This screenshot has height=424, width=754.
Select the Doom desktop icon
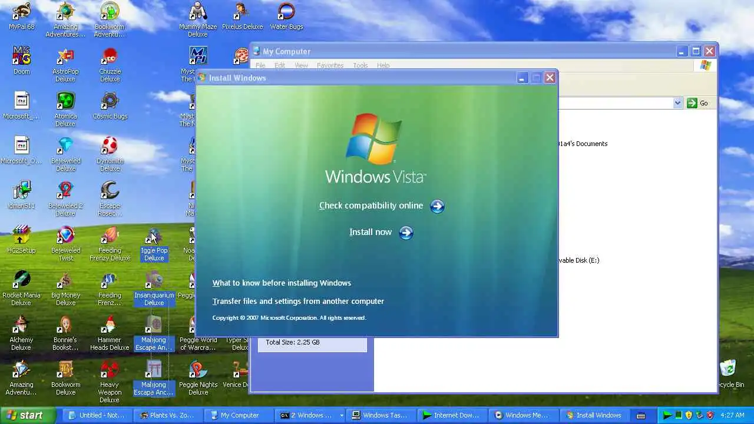pyautogui.click(x=21, y=61)
